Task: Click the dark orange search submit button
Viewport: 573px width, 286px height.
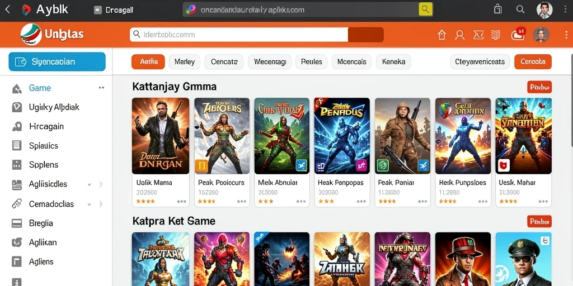Action: coord(366,35)
